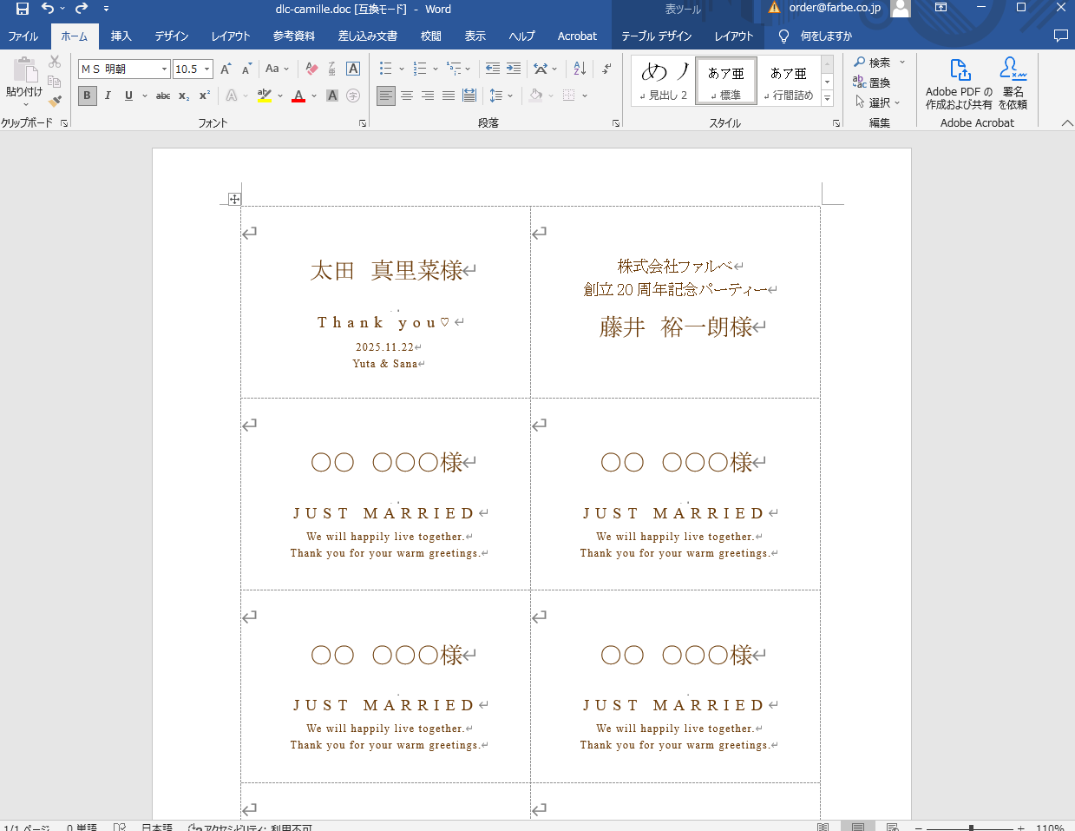Image resolution: width=1075 pixels, height=831 pixels.
Task: Toggle numbered list formatting
Action: 418,68
